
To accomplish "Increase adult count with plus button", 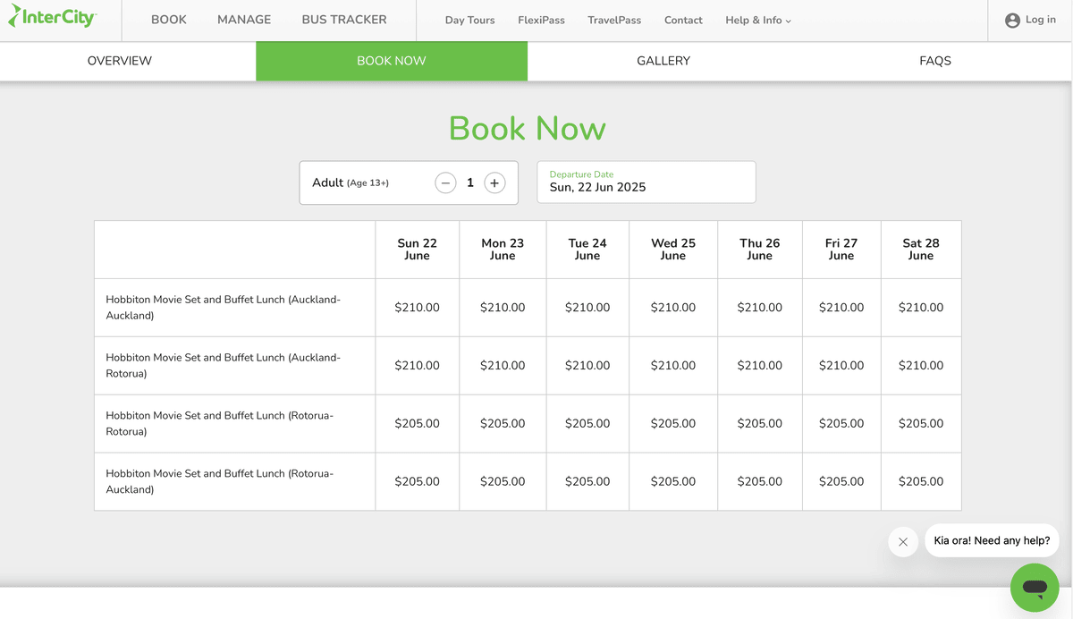I will (494, 182).
